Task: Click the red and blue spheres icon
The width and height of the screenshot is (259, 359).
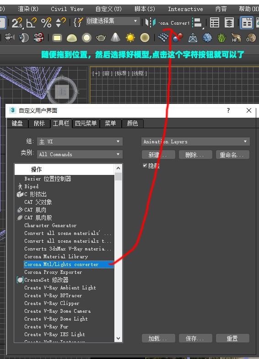Action: (178, 38)
